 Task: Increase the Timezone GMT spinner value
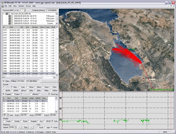[25, 10]
